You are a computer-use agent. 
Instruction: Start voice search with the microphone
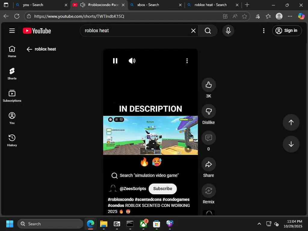228,31
